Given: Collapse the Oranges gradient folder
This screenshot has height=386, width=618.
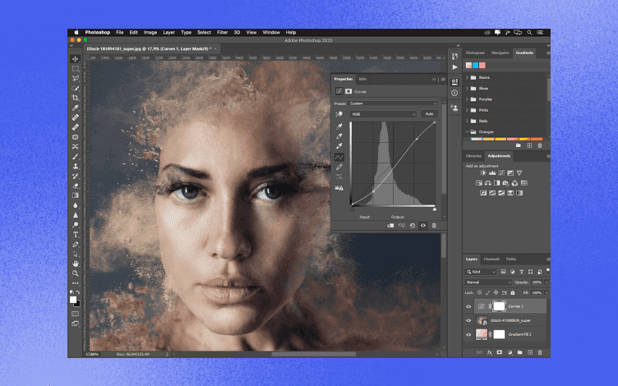Looking at the screenshot, I should pos(468,132).
